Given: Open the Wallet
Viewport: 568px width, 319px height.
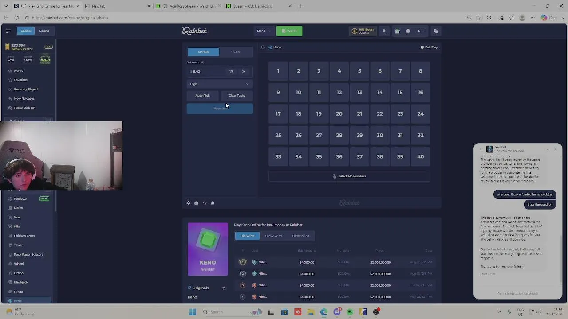Looking at the screenshot, I should pos(289,31).
